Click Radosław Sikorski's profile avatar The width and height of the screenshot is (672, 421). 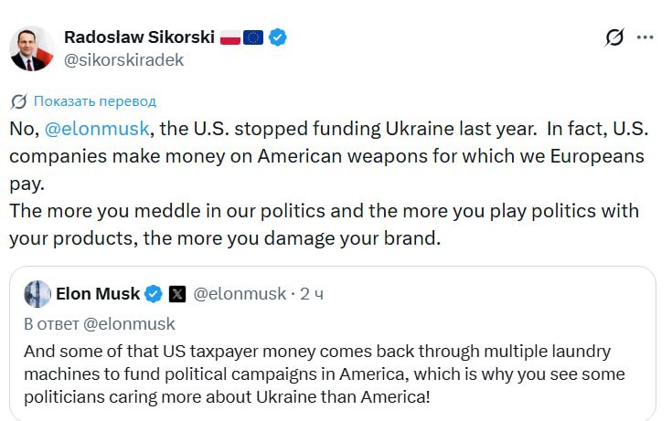pos(32,48)
